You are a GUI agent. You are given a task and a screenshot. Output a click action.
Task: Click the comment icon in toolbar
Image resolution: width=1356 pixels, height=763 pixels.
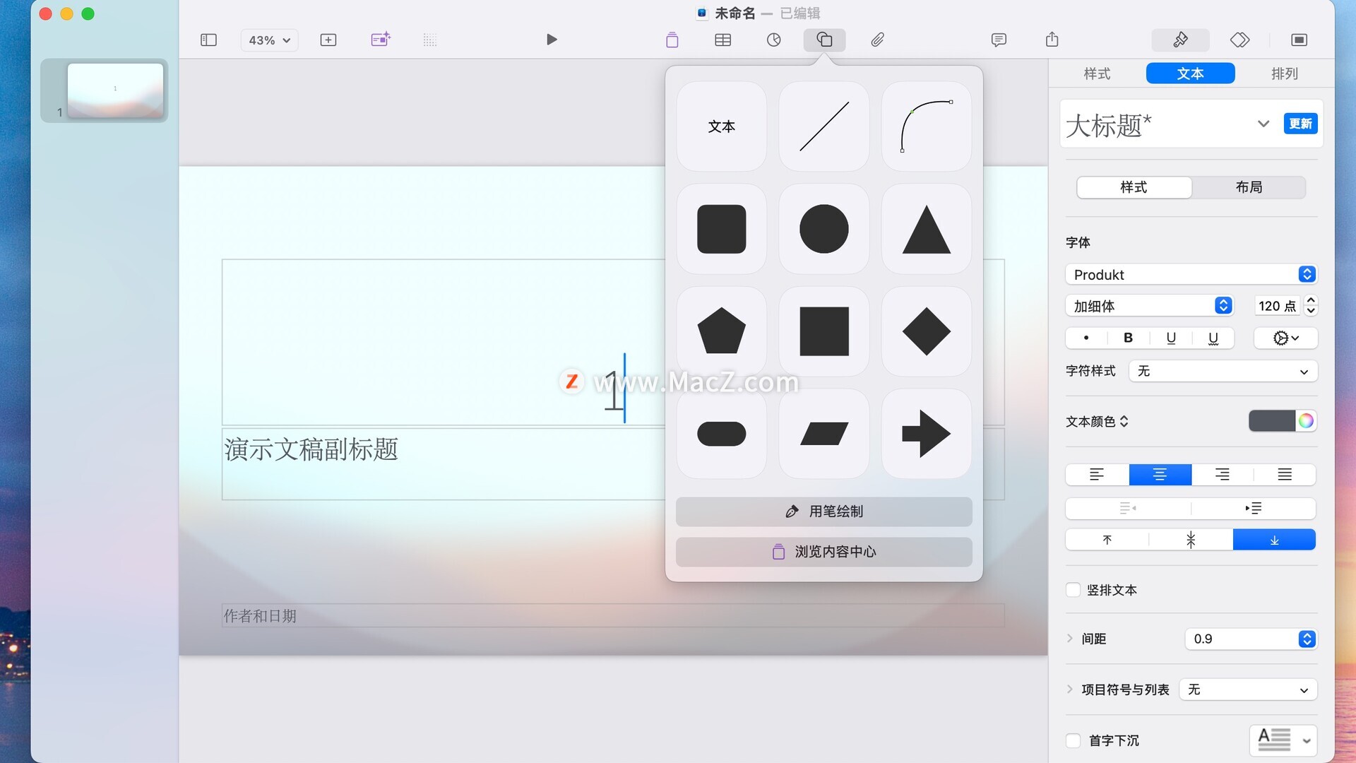point(998,40)
